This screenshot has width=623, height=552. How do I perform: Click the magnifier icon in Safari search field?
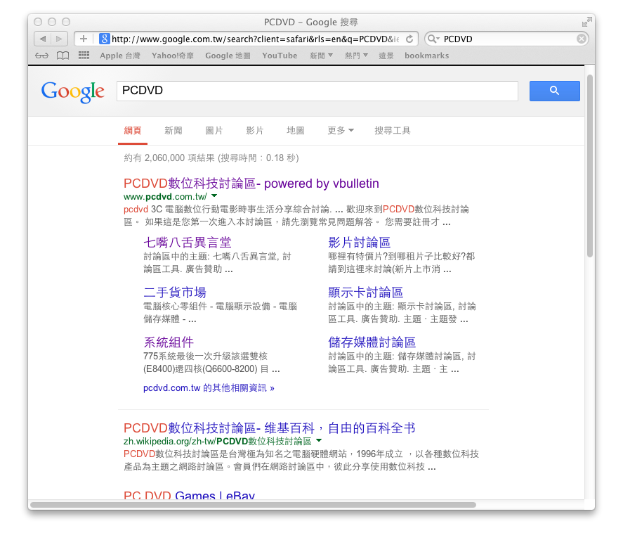coord(432,39)
